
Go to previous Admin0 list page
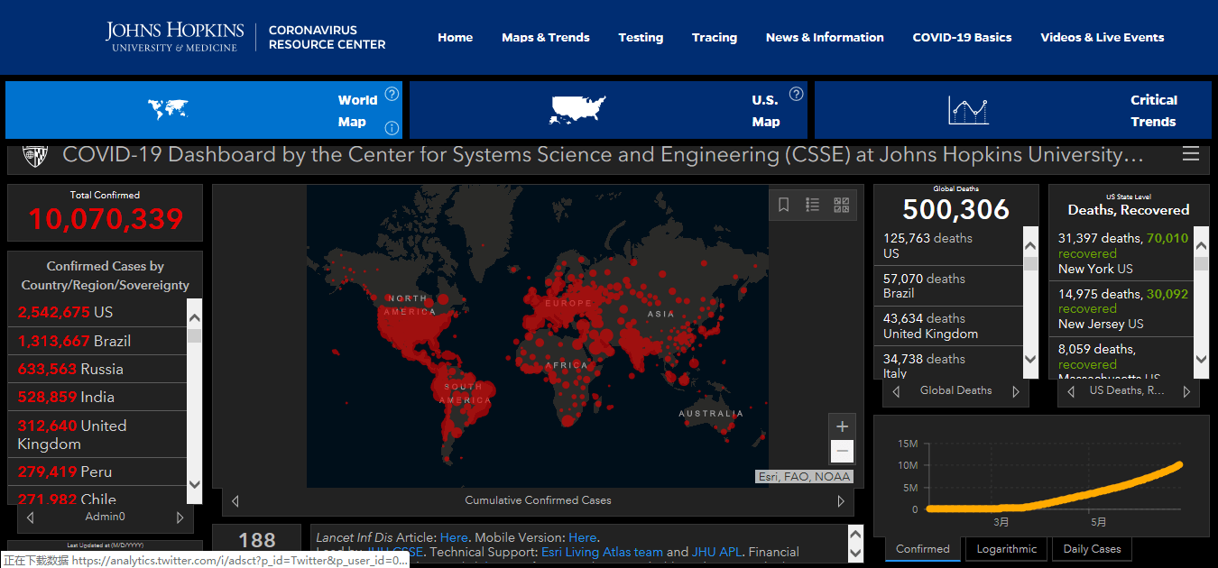[x=31, y=518]
